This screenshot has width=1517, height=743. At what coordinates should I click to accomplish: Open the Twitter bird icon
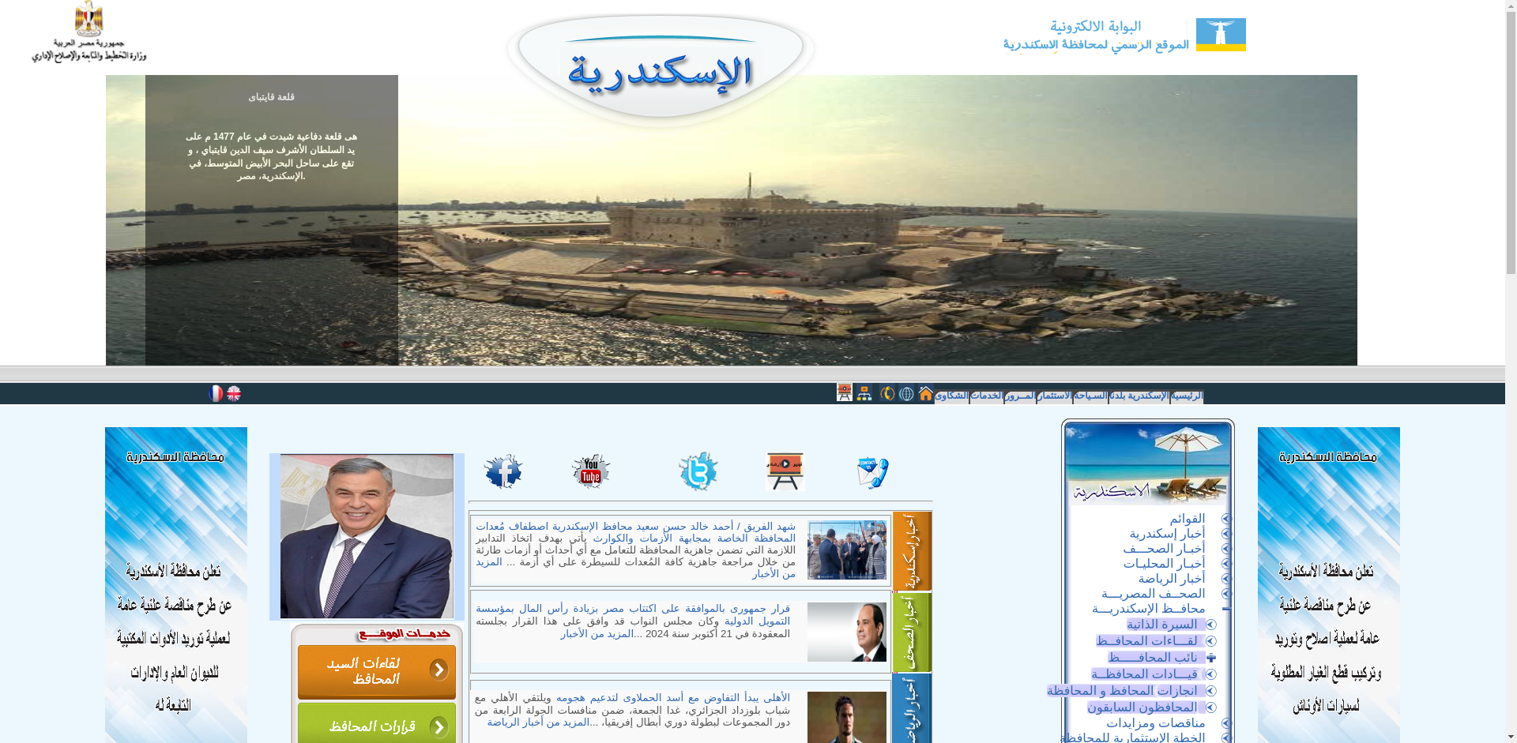click(x=698, y=471)
